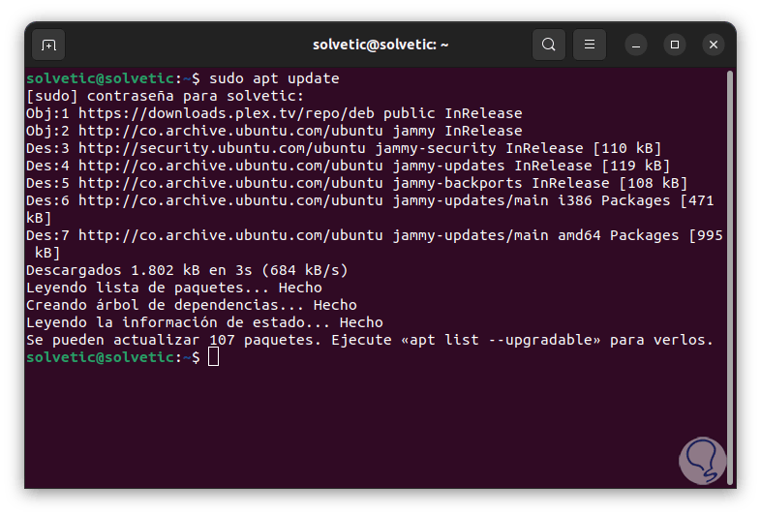761x516 pixels.
Task: Click the Des:4 jammy-updates InRelease line
Action: [x=348, y=166]
